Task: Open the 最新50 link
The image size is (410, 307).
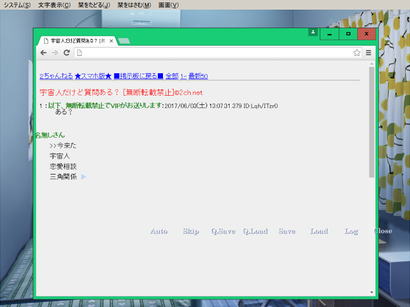Action: (x=198, y=76)
